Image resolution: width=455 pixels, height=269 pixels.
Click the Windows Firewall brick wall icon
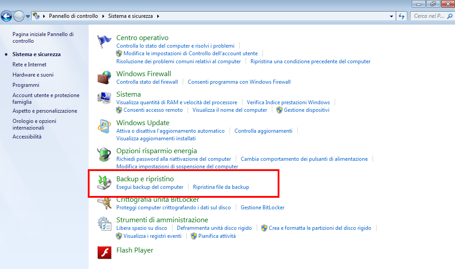(x=104, y=77)
